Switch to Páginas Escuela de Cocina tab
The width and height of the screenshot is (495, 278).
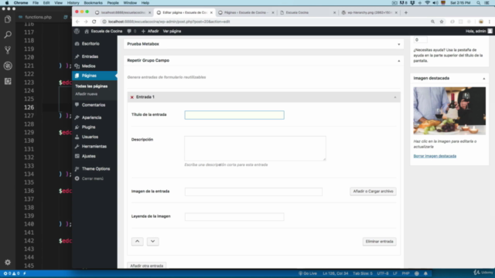tap(246, 12)
